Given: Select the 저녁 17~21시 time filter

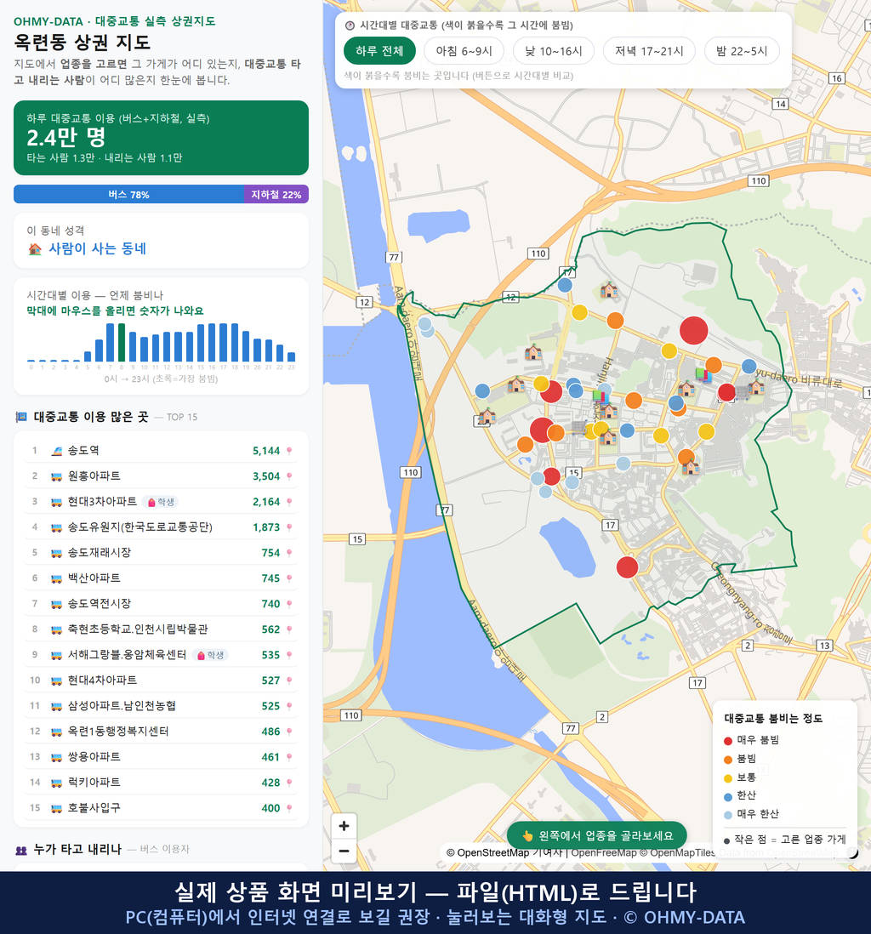Looking at the screenshot, I should (x=649, y=51).
